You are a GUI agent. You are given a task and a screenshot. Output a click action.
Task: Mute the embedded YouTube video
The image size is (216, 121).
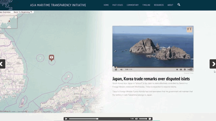point(122,69)
